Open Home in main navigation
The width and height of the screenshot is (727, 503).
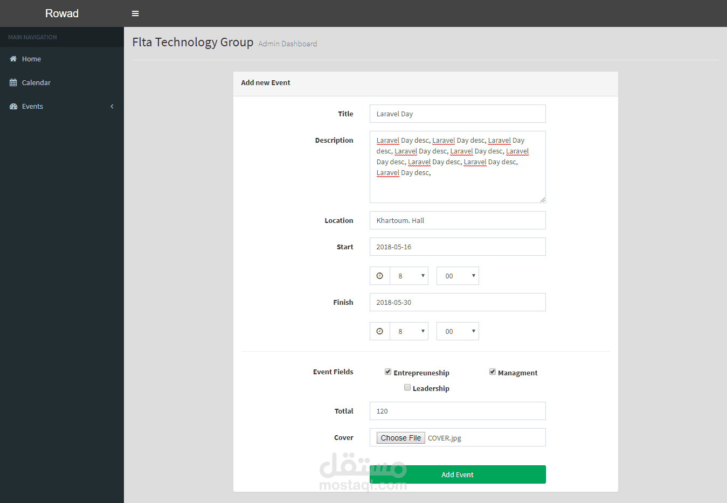[62, 59]
